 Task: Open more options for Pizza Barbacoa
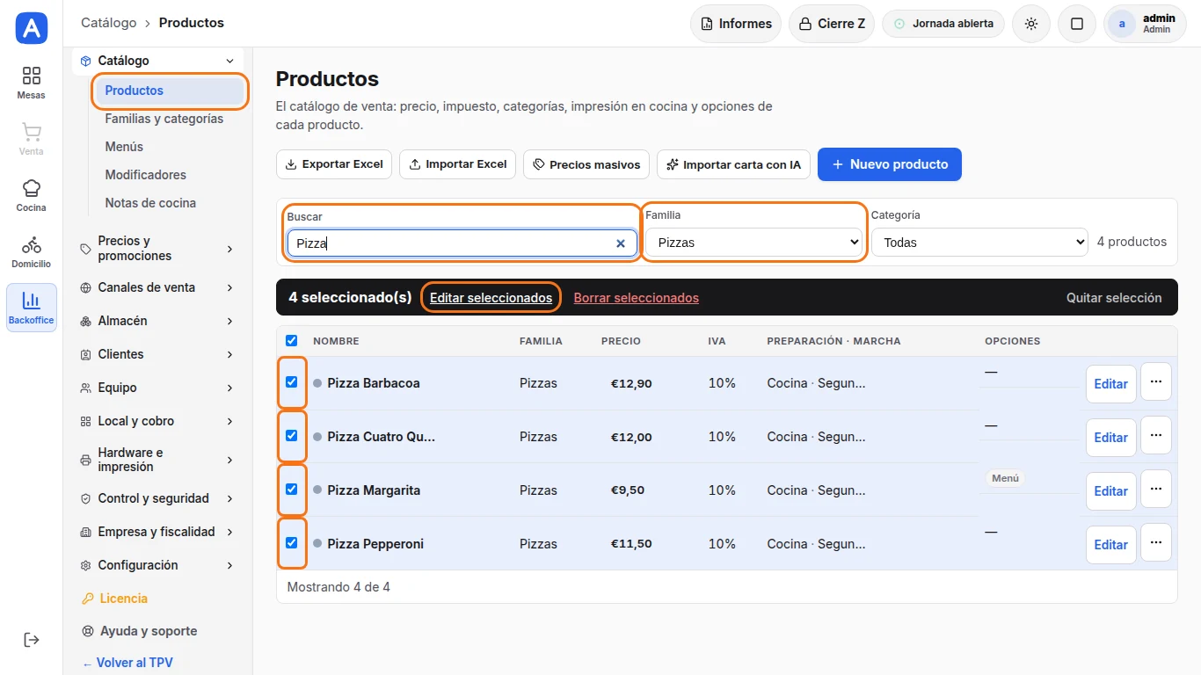point(1156,382)
